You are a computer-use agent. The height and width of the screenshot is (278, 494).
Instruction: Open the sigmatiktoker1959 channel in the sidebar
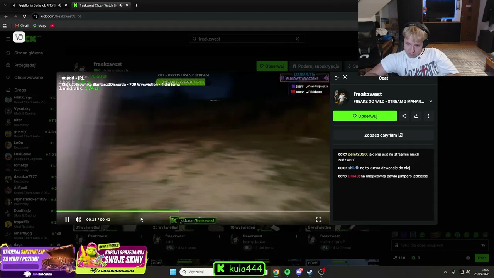click(29, 202)
